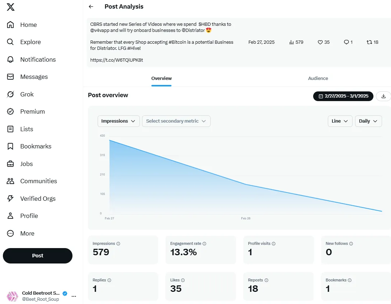Click the X logo icon

click(x=10, y=7)
